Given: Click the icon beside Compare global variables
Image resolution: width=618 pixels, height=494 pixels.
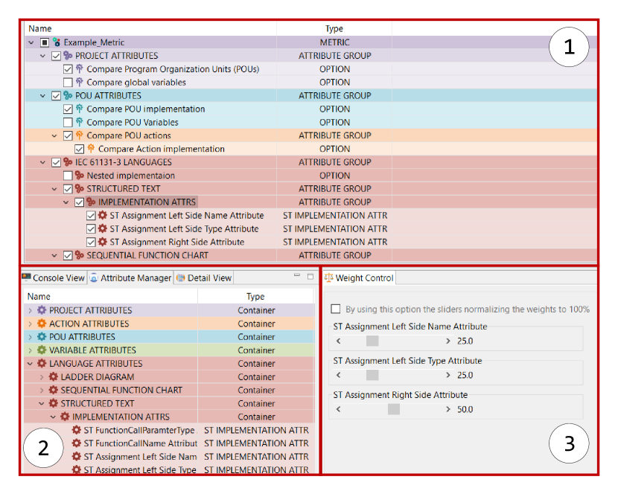Looking at the screenshot, I should [x=80, y=82].
